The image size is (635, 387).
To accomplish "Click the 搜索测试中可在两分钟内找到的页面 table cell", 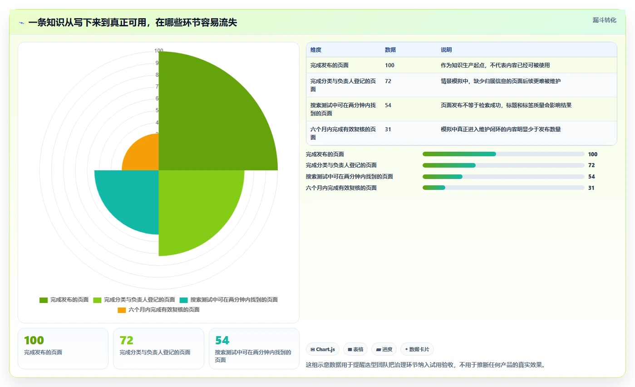I will (343, 109).
